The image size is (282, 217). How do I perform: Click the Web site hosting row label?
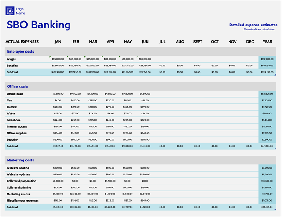(18, 168)
